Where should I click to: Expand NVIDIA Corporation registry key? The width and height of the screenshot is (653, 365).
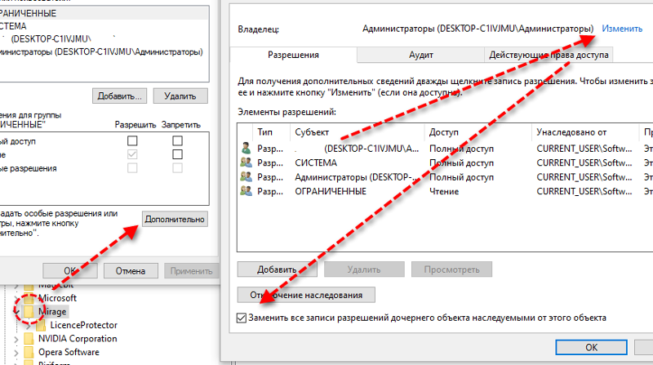click(16, 339)
